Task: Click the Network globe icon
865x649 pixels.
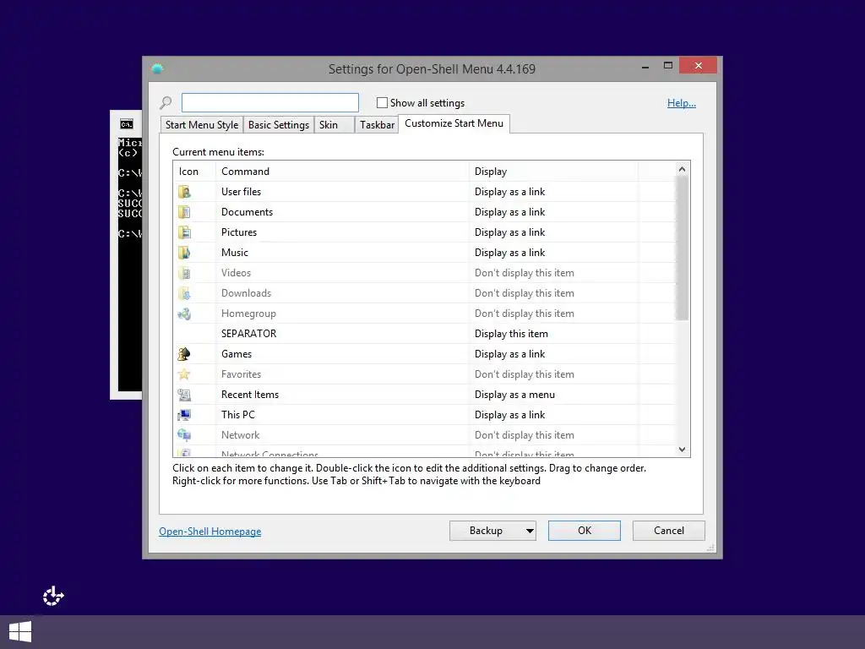Action: click(184, 435)
